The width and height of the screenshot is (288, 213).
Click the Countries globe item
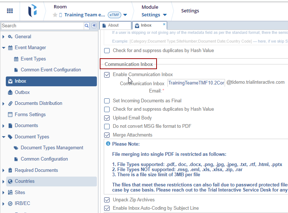tap(24, 181)
